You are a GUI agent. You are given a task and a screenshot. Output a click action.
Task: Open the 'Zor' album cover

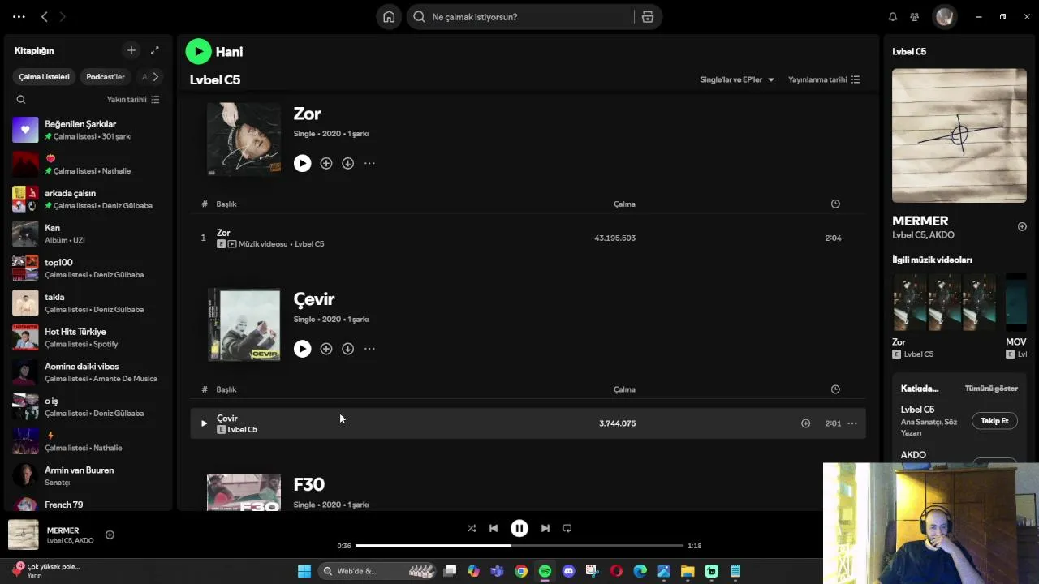tap(244, 139)
